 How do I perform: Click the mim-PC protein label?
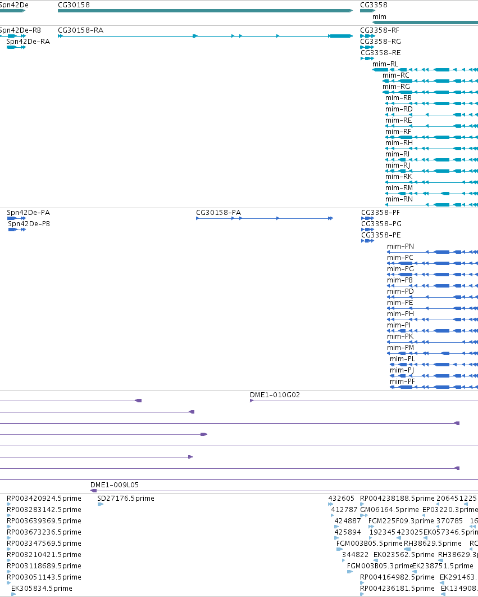click(400, 257)
